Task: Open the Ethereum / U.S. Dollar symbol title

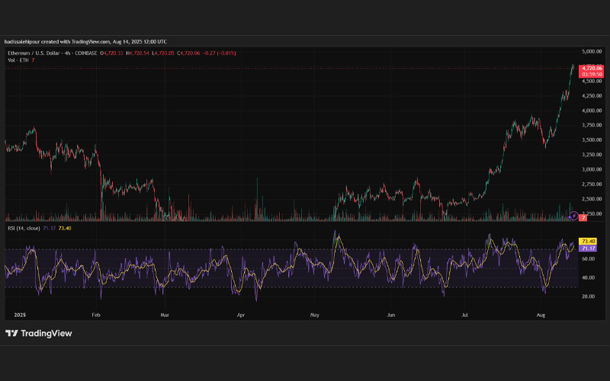Action: click(53, 53)
